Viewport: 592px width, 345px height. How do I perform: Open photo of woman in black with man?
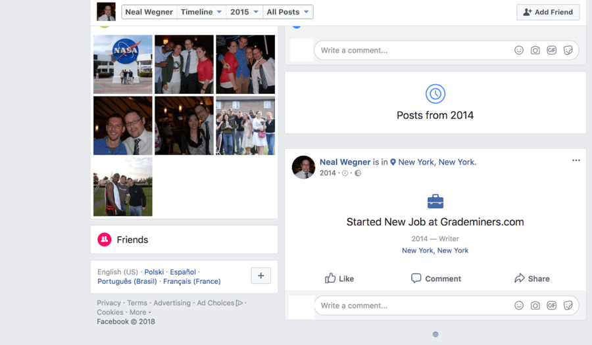pyautogui.click(x=184, y=126)
